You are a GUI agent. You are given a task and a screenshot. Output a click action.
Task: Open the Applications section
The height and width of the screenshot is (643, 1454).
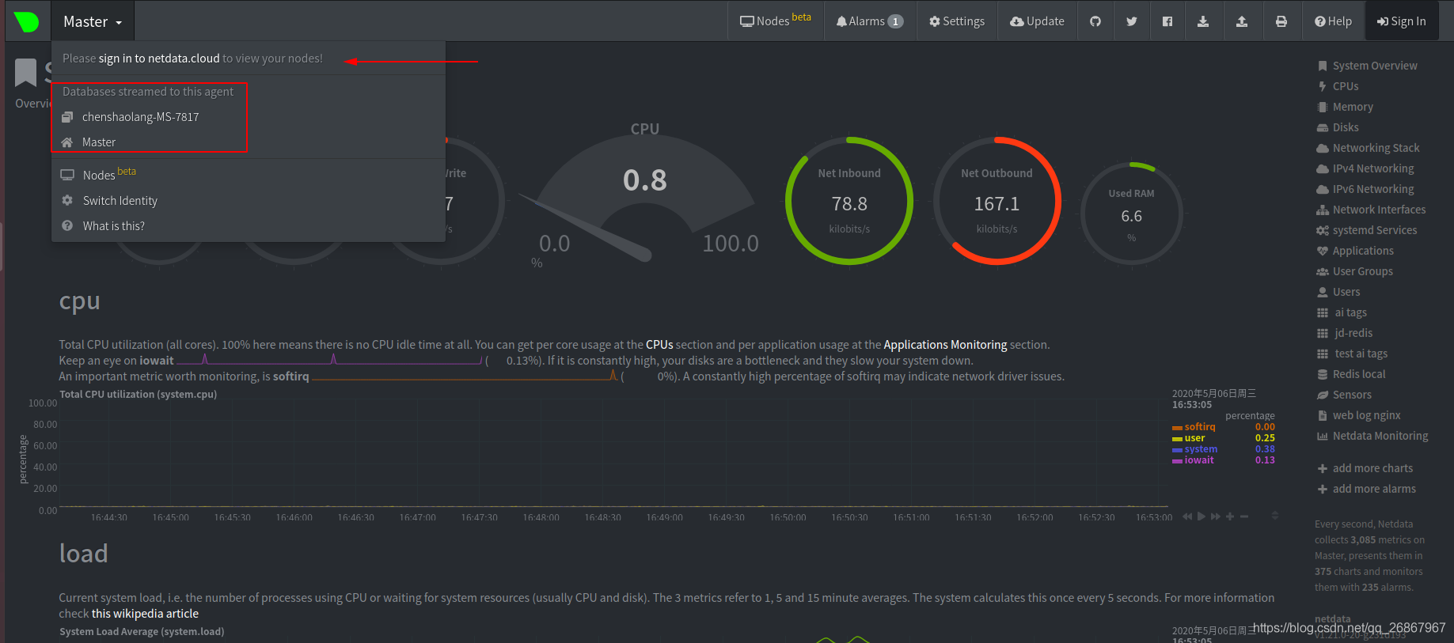1363,251
